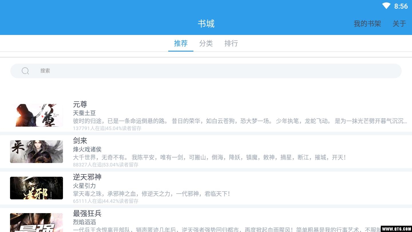Open the 逆天邪神 book cover thumbnail

coord(36,188)
